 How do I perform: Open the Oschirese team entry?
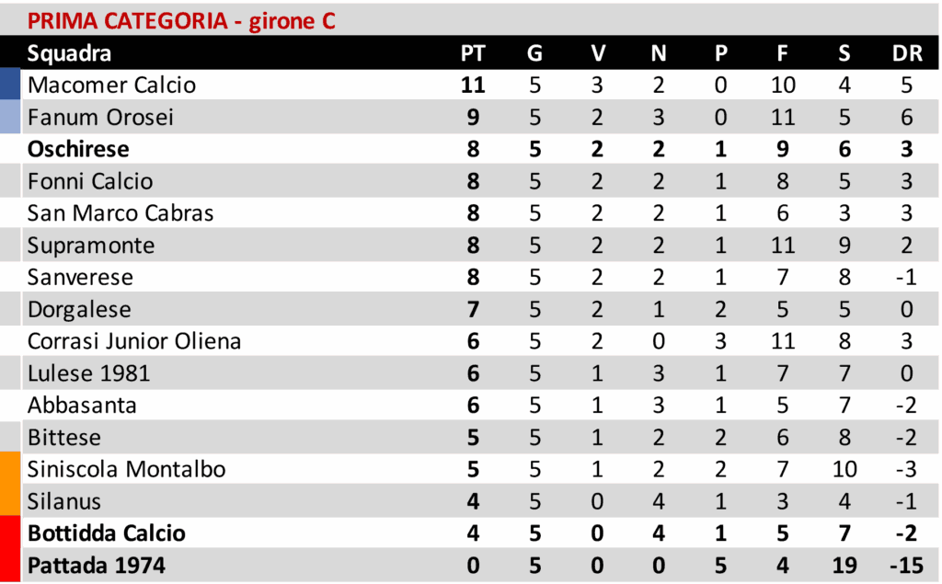[78, 149]
